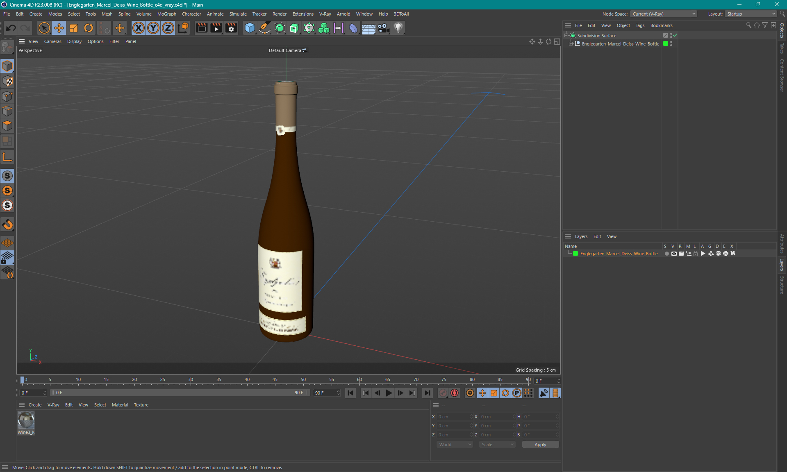This screenshot has height=472, width=787.
Task: Click frame 45 on timeline ruler
Action: [275, 380]
